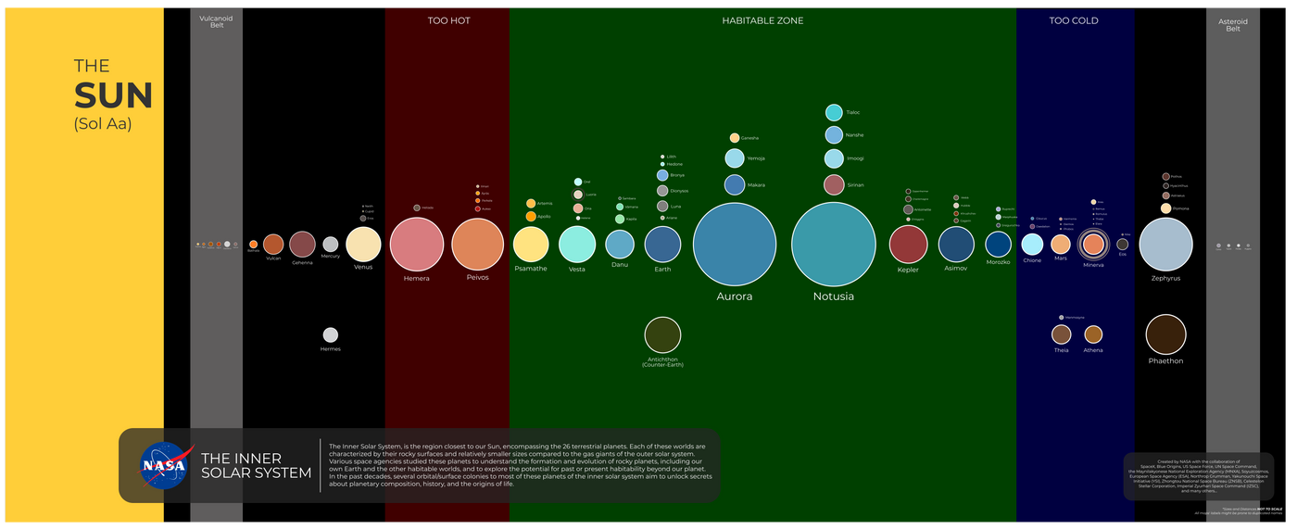This screenshot has width=1297, height=529.
Task: Click the NASA logo
Action: click(166, 466)
